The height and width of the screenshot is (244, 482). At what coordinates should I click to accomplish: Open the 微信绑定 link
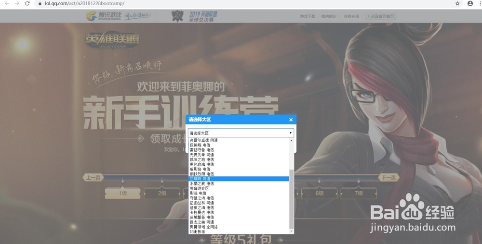coord(329,16)
